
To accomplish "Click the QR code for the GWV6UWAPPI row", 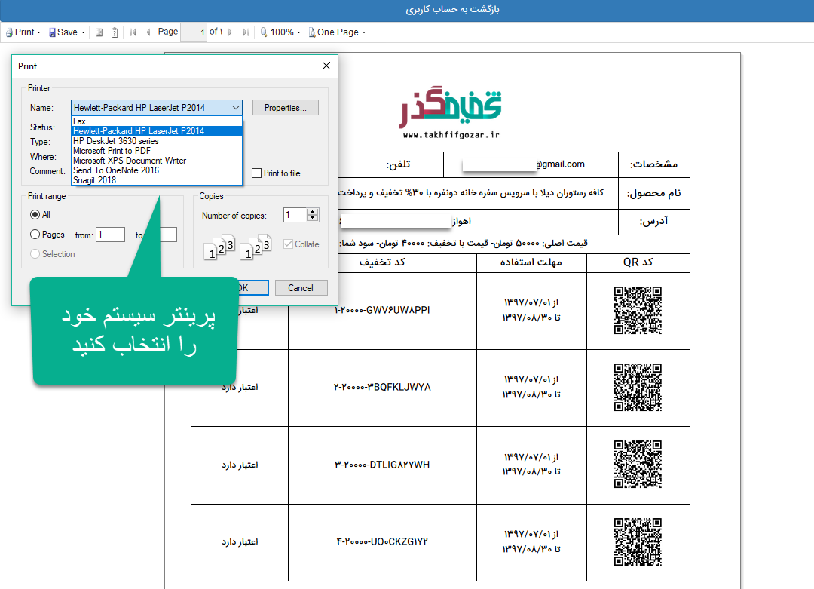I will [638, 310].
